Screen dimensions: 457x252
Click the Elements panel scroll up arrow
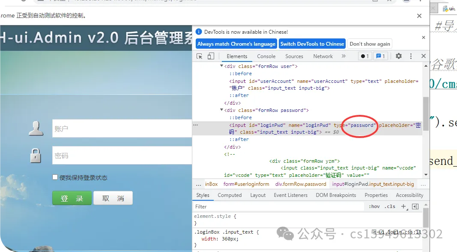point(426,66)
